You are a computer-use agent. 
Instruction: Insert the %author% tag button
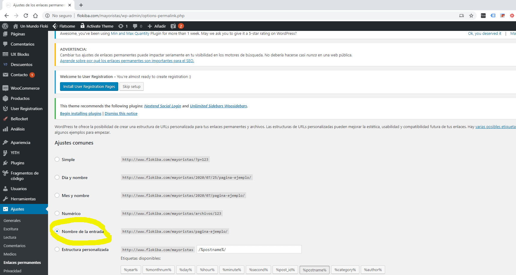coord(373,270)
